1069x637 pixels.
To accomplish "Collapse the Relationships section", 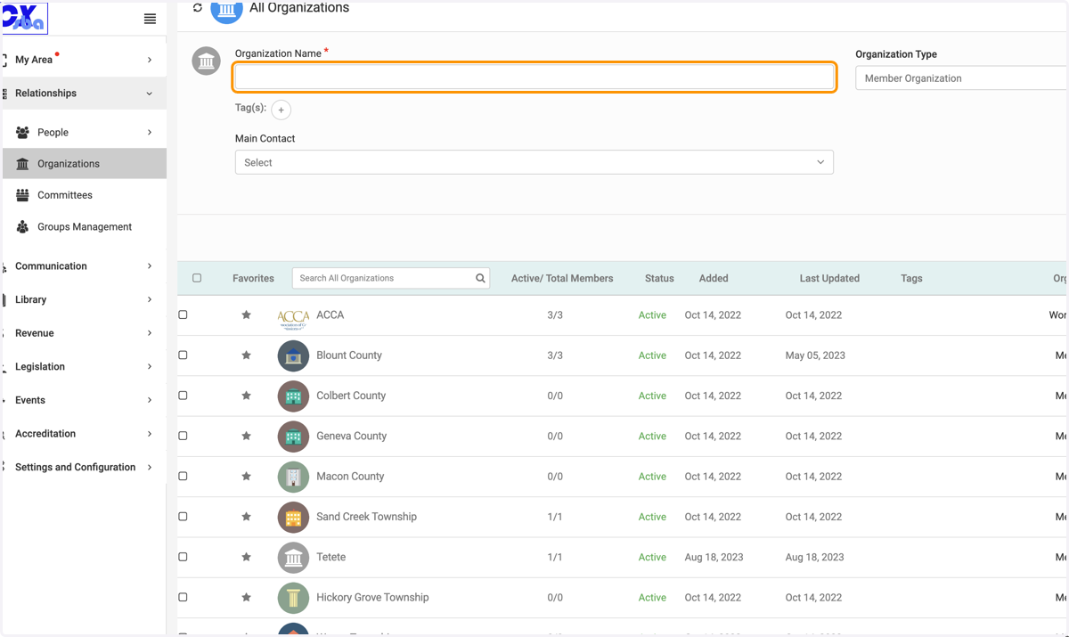I will tap(84, 94).
